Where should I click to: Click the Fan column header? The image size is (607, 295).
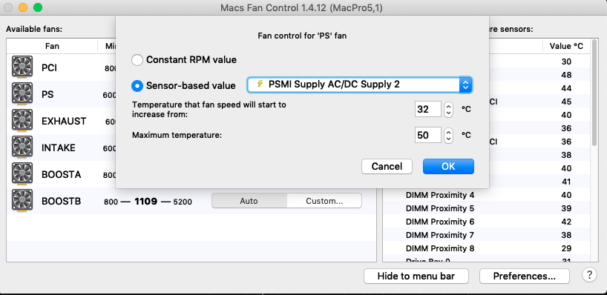pos(52,47)
